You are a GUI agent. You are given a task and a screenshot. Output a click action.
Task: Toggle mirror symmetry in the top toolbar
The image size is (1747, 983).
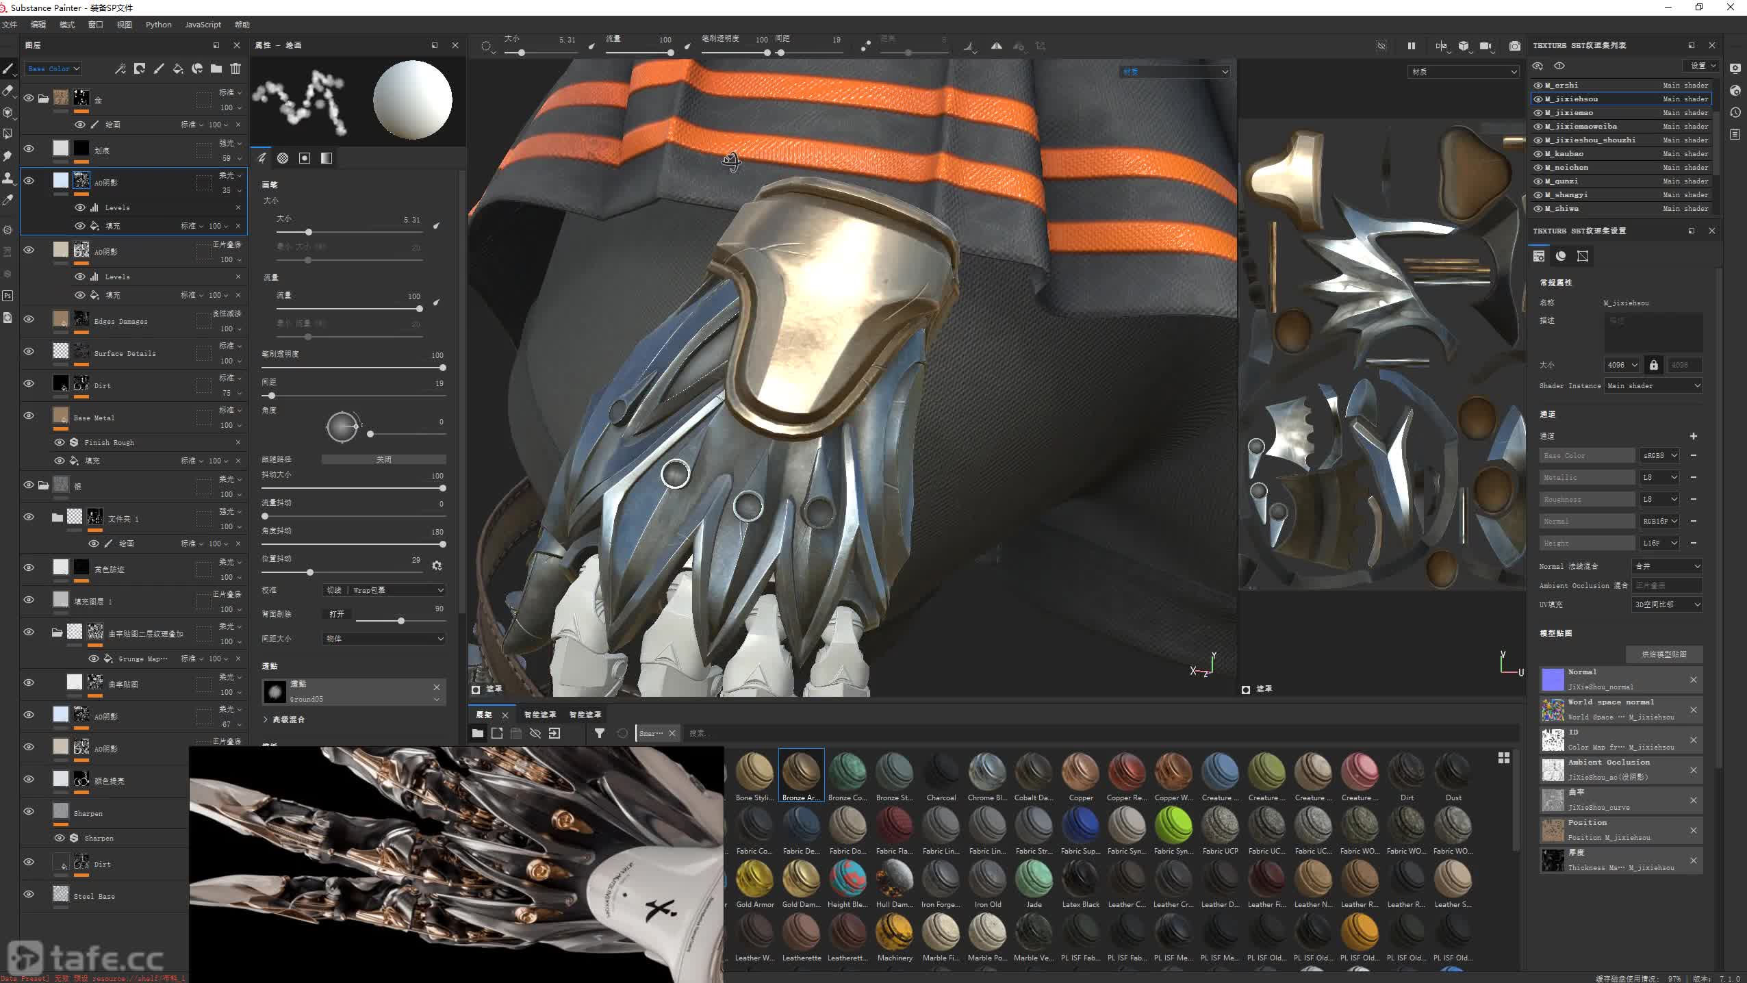click(x=997, y=46)
